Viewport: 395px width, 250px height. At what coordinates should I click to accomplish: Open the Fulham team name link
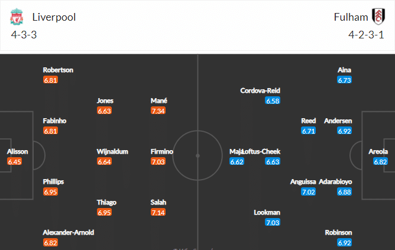(351, 17)
